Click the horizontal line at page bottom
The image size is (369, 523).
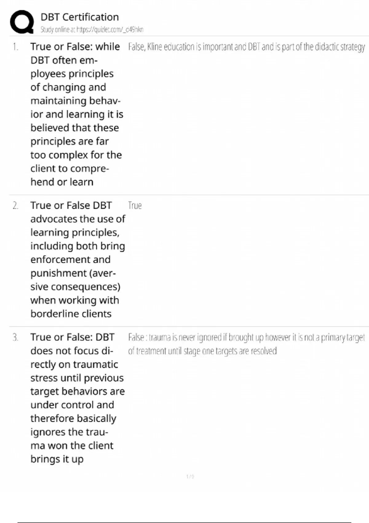[184, 522]
